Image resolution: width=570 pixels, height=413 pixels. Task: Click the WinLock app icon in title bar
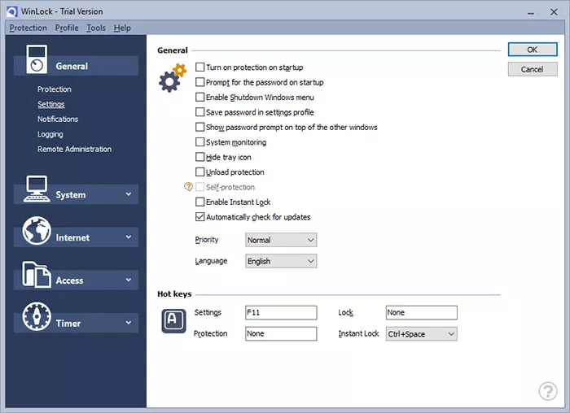pos(11,11)
